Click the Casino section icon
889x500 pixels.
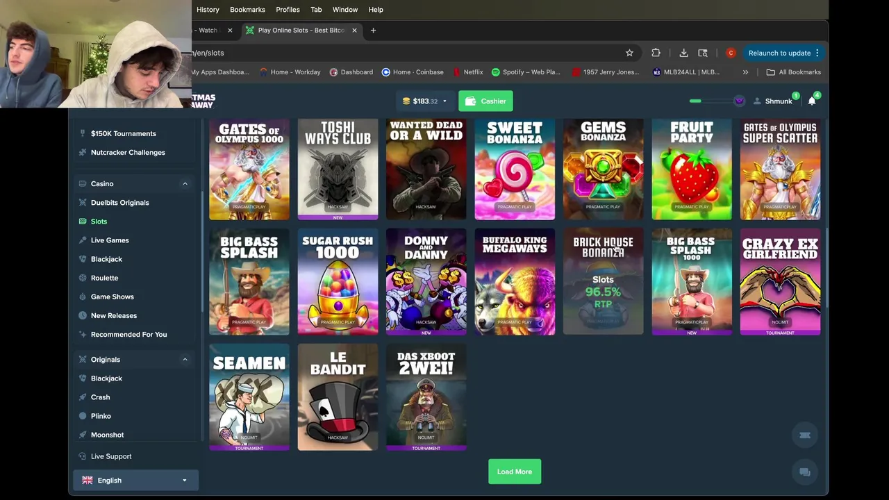[83, 184]
